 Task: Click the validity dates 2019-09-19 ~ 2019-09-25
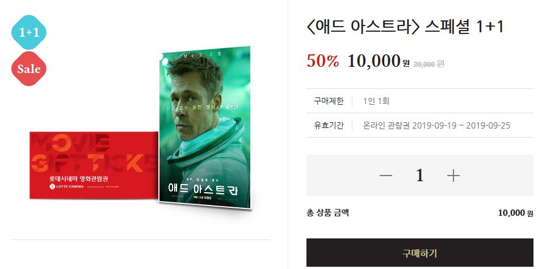[x=461, y=125]
